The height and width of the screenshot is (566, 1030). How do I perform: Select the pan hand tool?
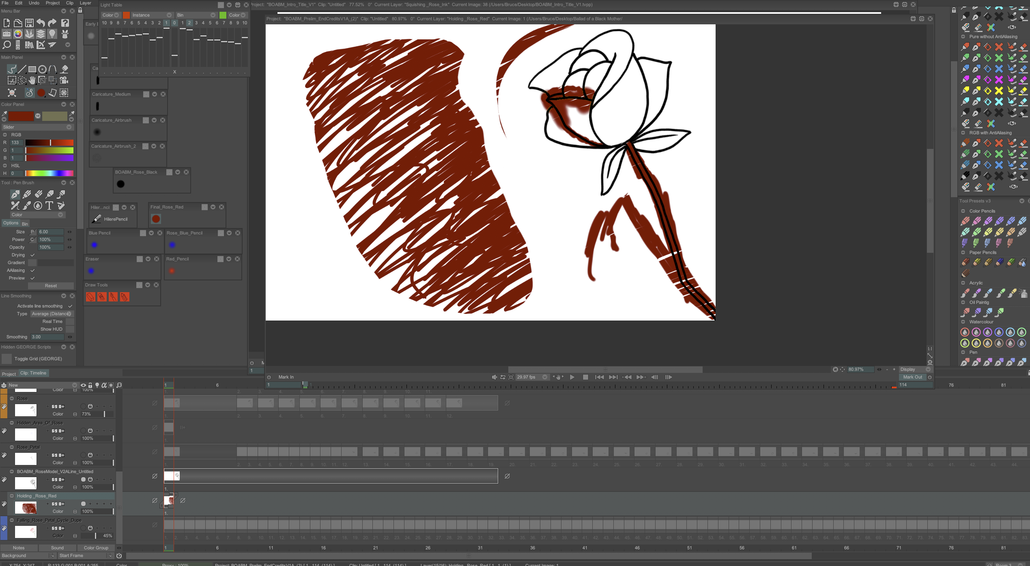point(32,80)
